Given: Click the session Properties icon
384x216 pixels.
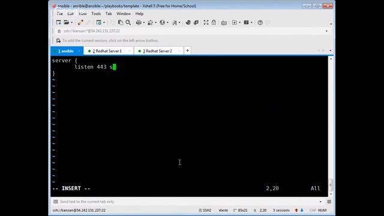Looking at the screenshot, I should tap(98, 23).
